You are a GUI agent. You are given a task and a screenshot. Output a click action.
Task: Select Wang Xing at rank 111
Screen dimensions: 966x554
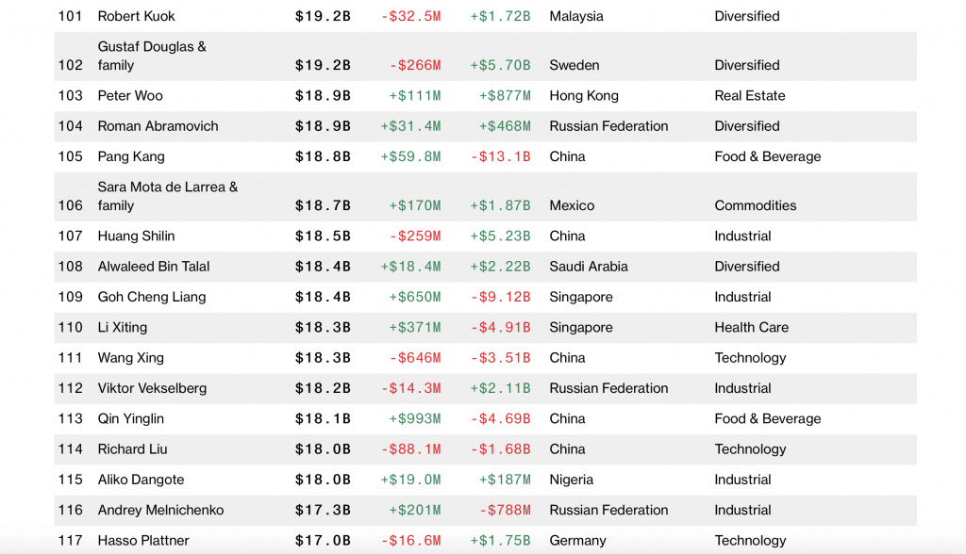pos(130,358)
